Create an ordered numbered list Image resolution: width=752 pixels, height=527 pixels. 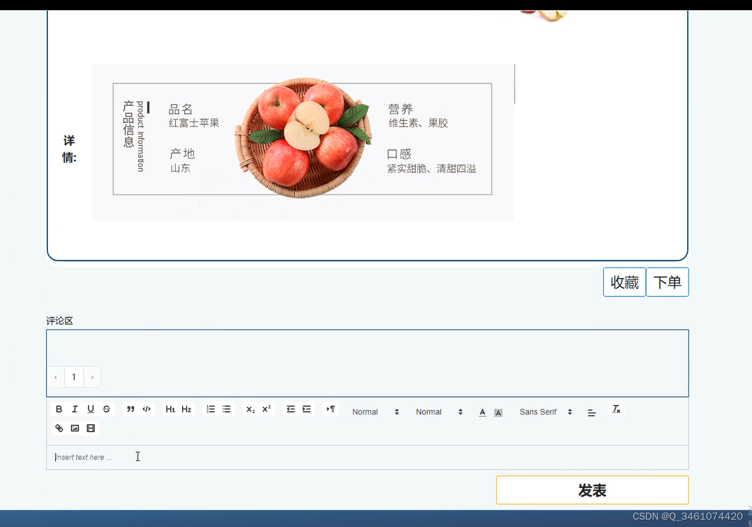coord(211,409)
